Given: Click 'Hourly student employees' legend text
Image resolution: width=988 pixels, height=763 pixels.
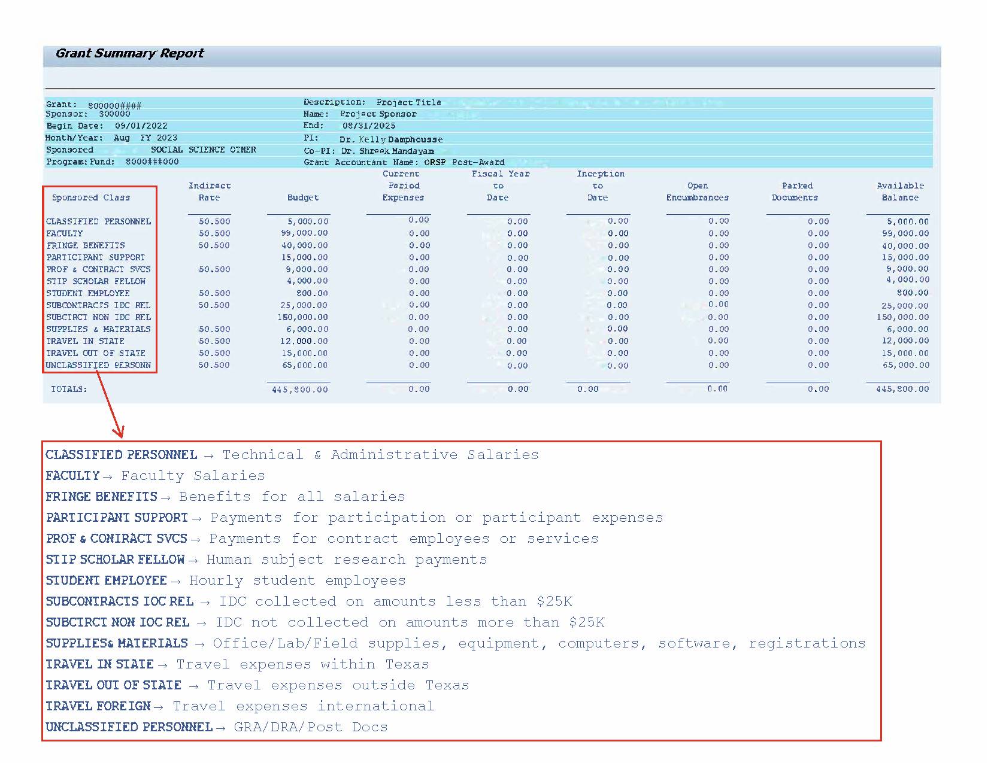Looking at the screenshot, I should pos(297,580).
